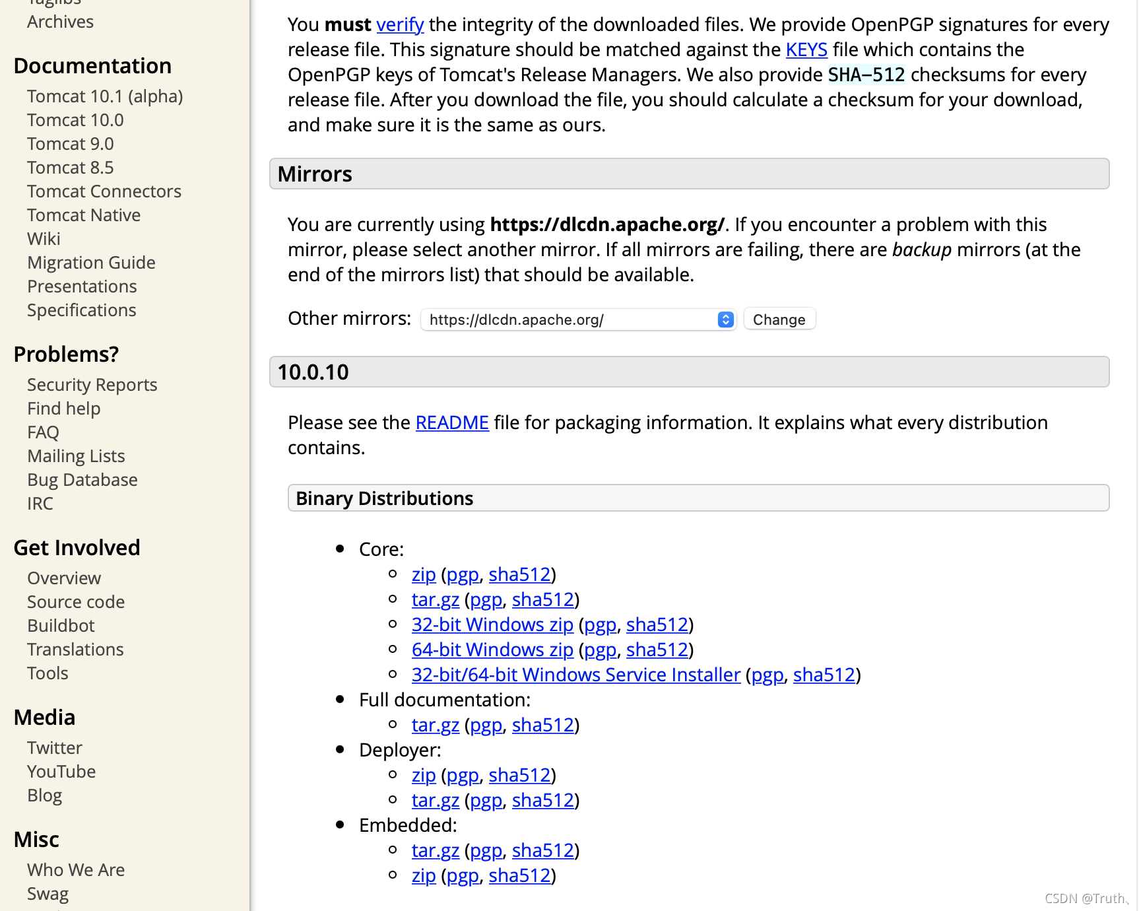Download 32-bit Windows zip
Viewport: 1139px width, 911px height.
point(492,624)
